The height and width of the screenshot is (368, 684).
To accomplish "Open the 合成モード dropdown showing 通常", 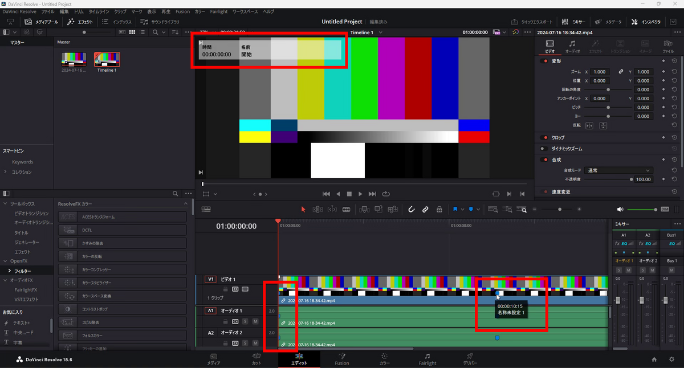I will pyautogui.click(x=617, y=170).
